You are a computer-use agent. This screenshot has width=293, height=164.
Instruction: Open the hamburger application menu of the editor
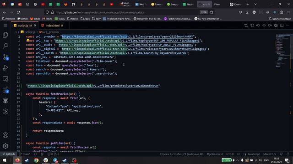point(5,26)
